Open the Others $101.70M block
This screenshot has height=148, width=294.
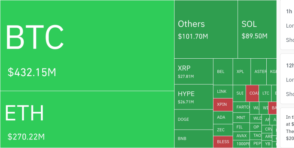[206, 29]
